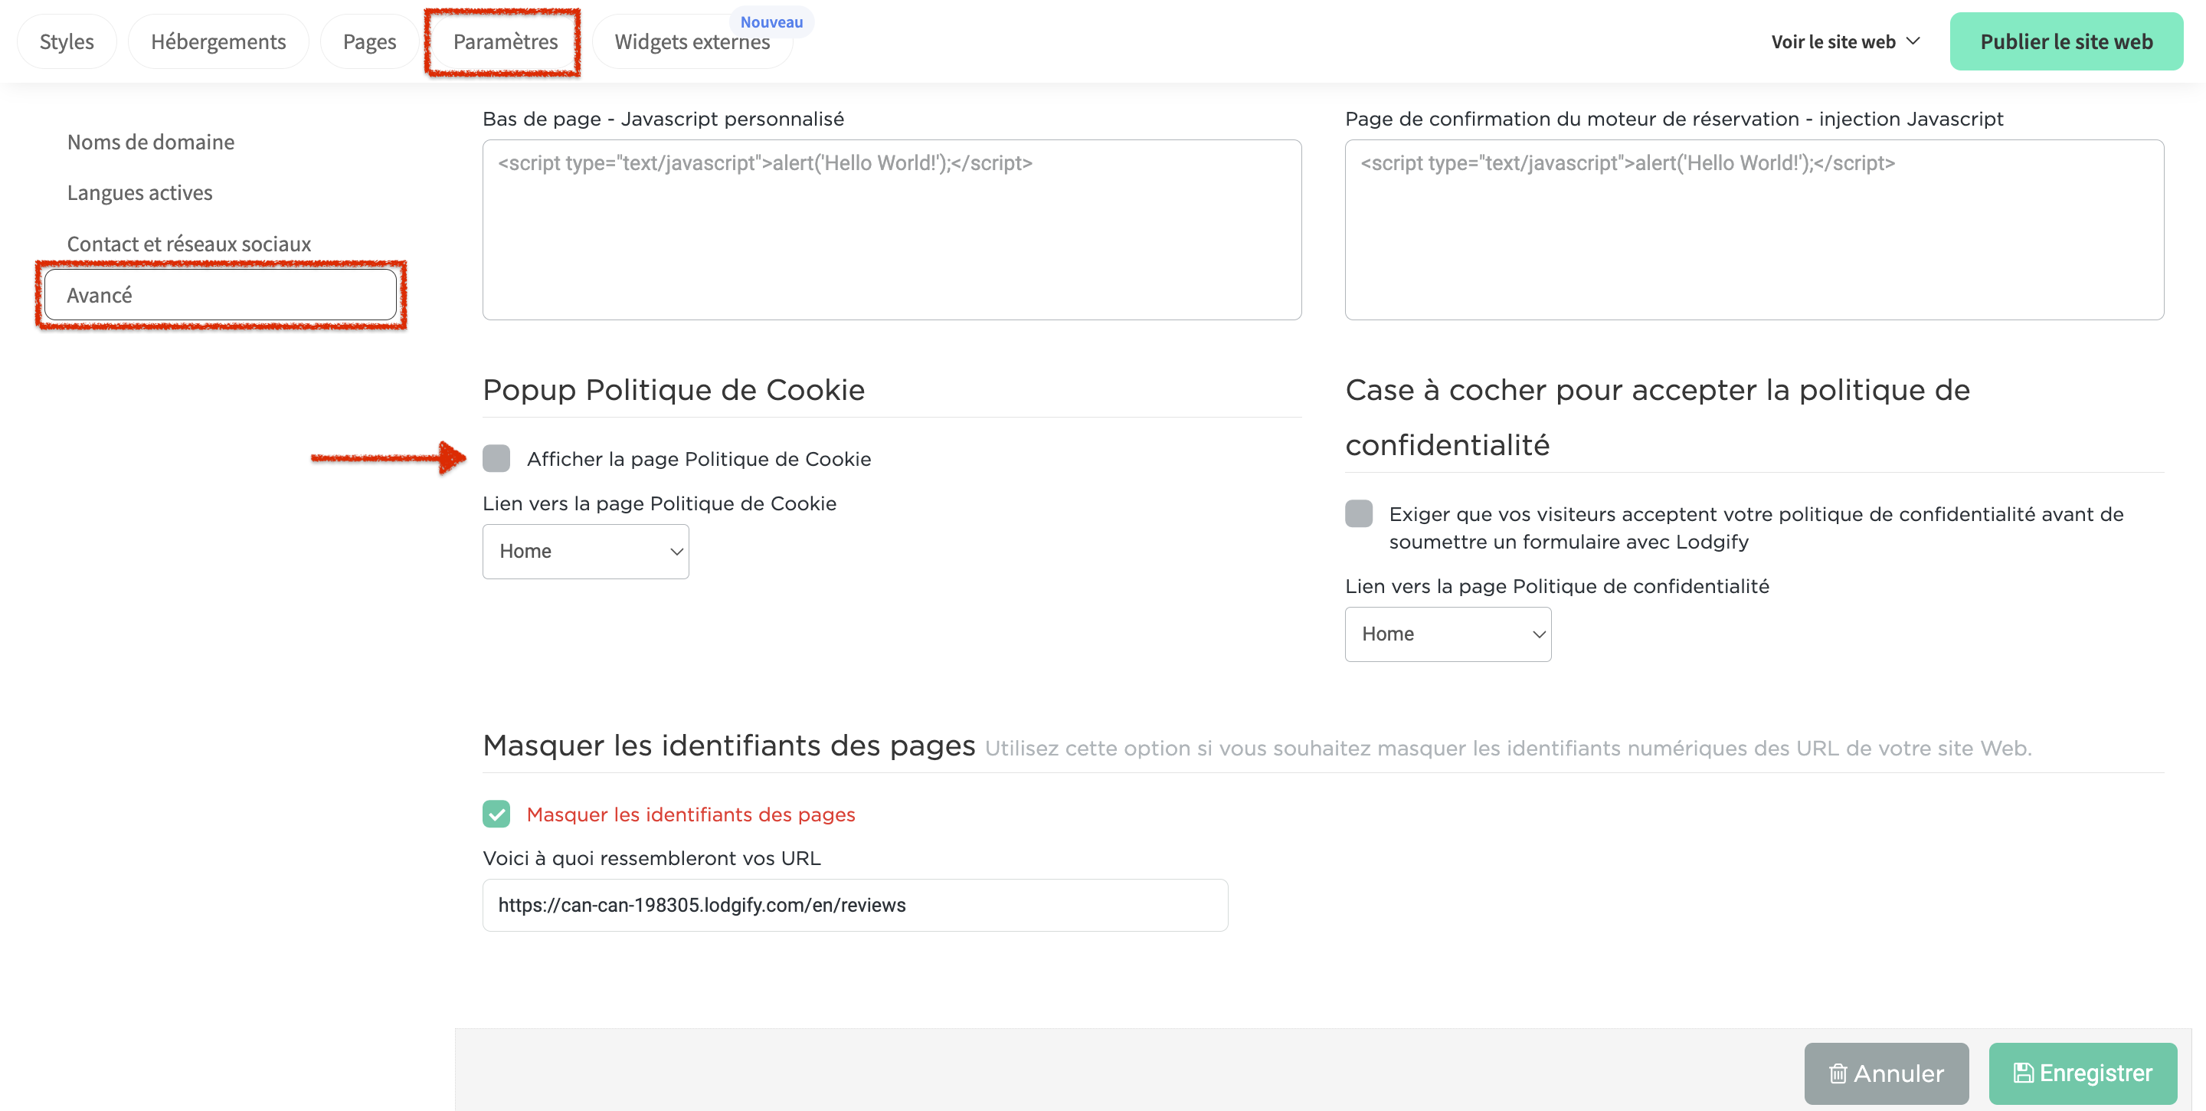
Task: Open Contact et réseaux sociaux settings
Action: tap(188, 244)
